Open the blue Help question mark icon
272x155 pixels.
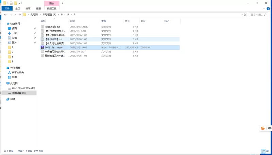[269, 8]
